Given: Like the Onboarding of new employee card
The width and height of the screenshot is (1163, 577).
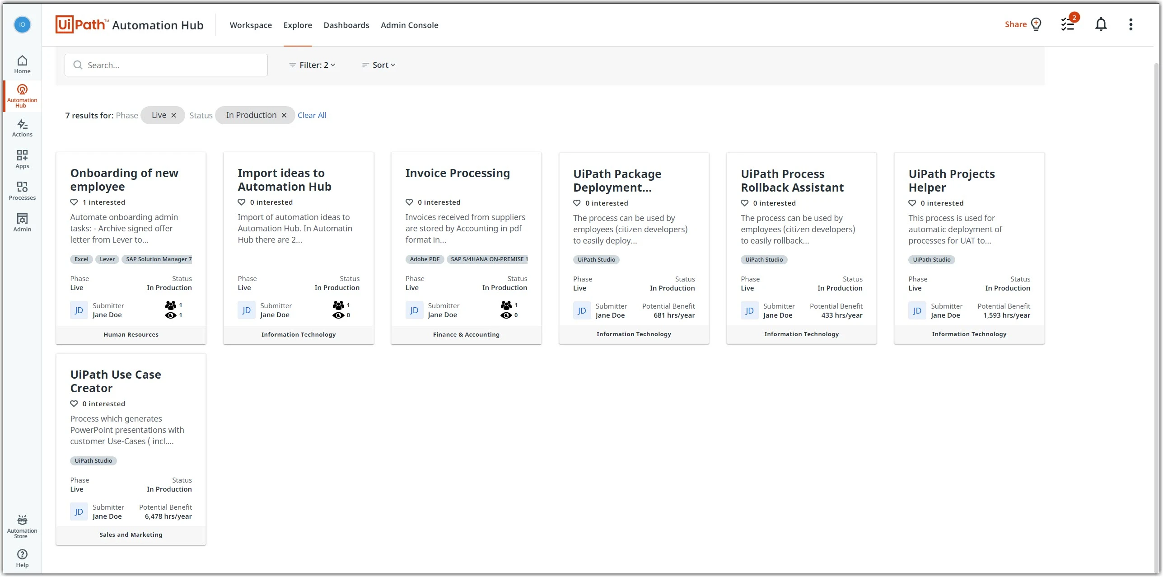Looking at the screenshot, I should click(x=74, y=202).
